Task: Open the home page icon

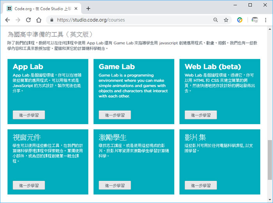Action: pos(39,20)
